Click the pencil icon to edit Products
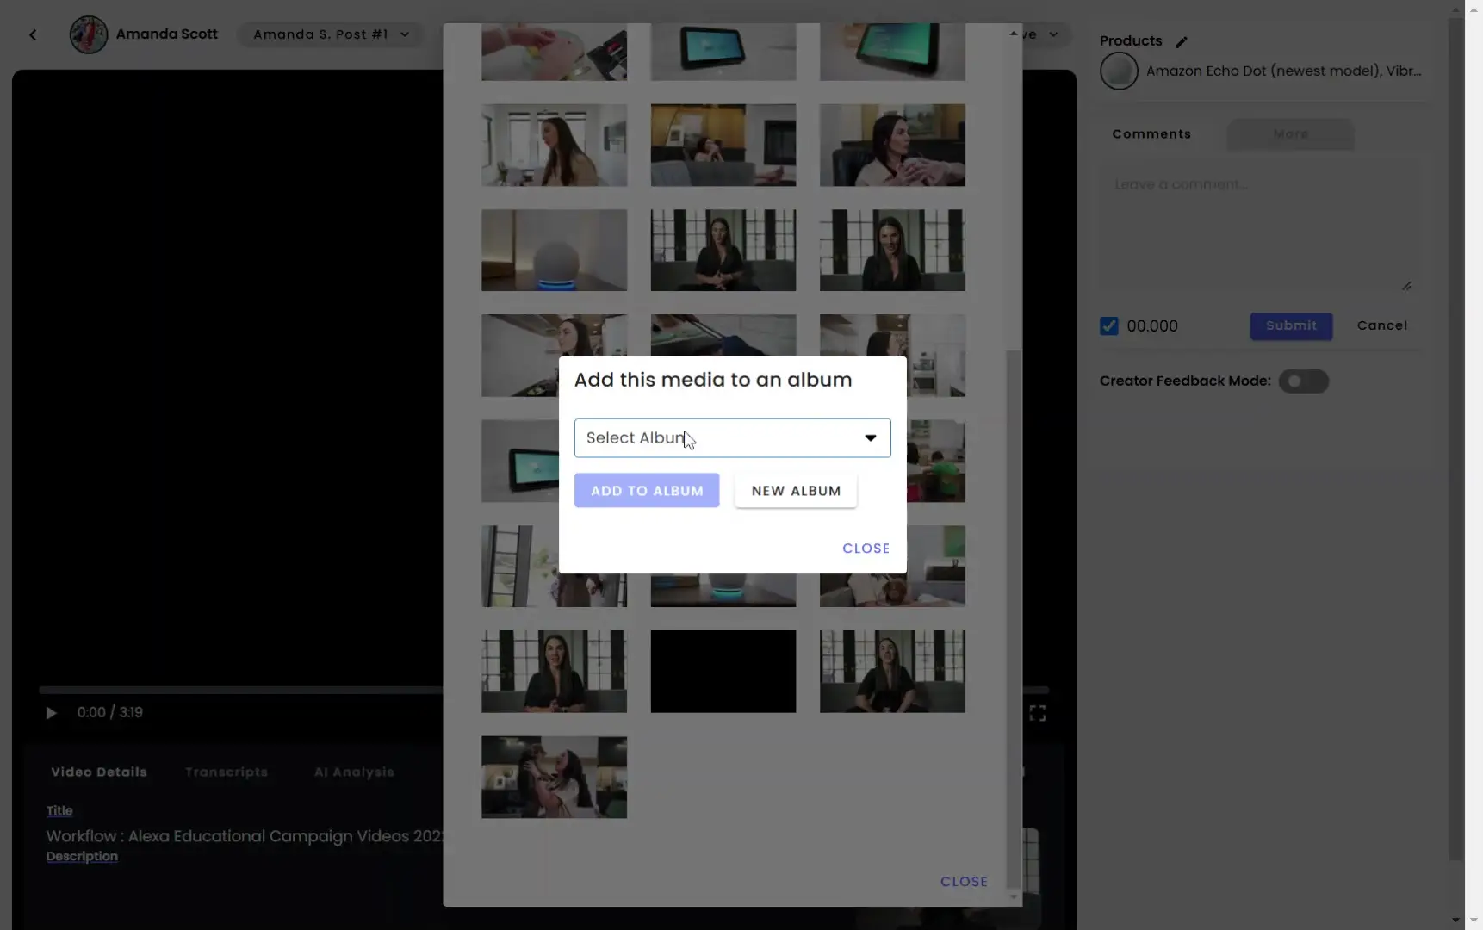This screenshot has width=1483, height=930. pyautogui.click(x=1182, y=40)
